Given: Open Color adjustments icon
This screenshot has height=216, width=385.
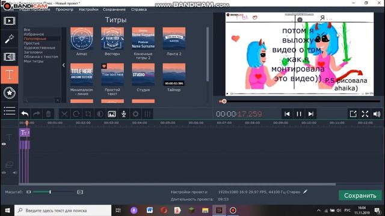Looking at the screenshot, I should click(100, 114).
